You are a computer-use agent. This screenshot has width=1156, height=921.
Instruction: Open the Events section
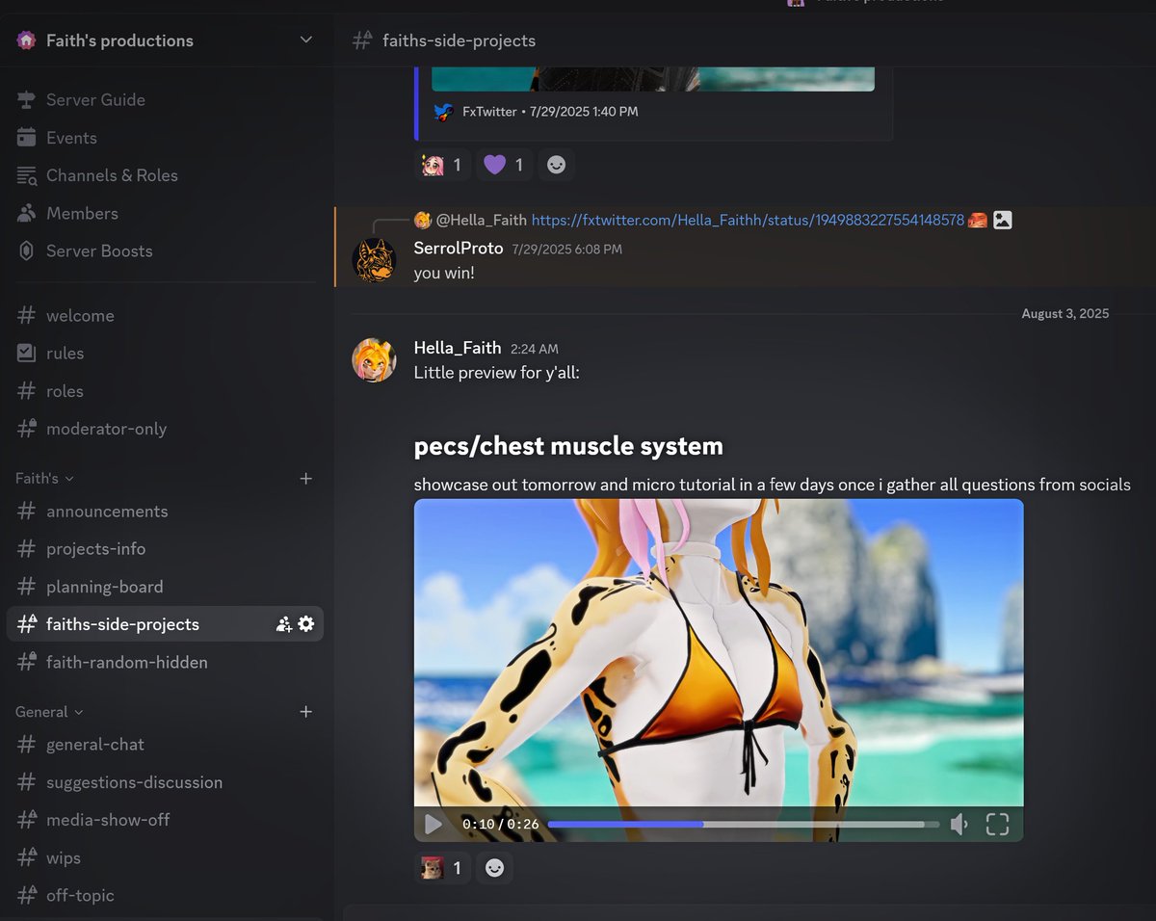(x=71, y=138)
